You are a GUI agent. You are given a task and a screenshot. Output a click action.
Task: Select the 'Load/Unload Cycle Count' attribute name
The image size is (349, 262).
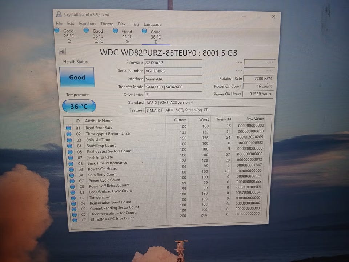coord(111,191)
